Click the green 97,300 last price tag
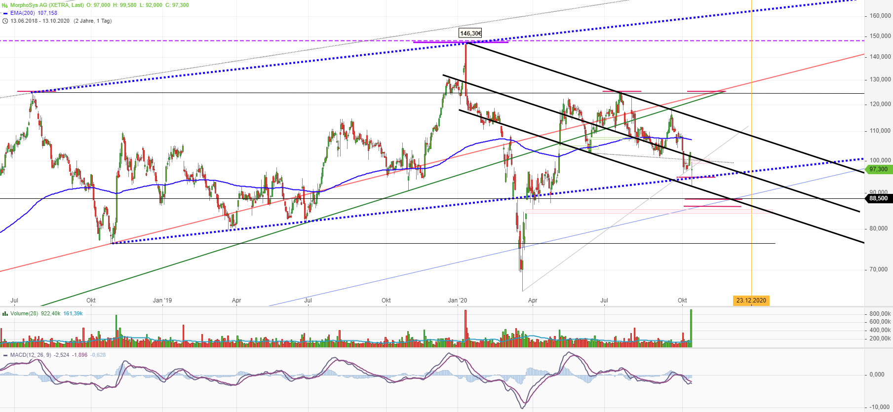The image size is (893, 412). [879, 169]
